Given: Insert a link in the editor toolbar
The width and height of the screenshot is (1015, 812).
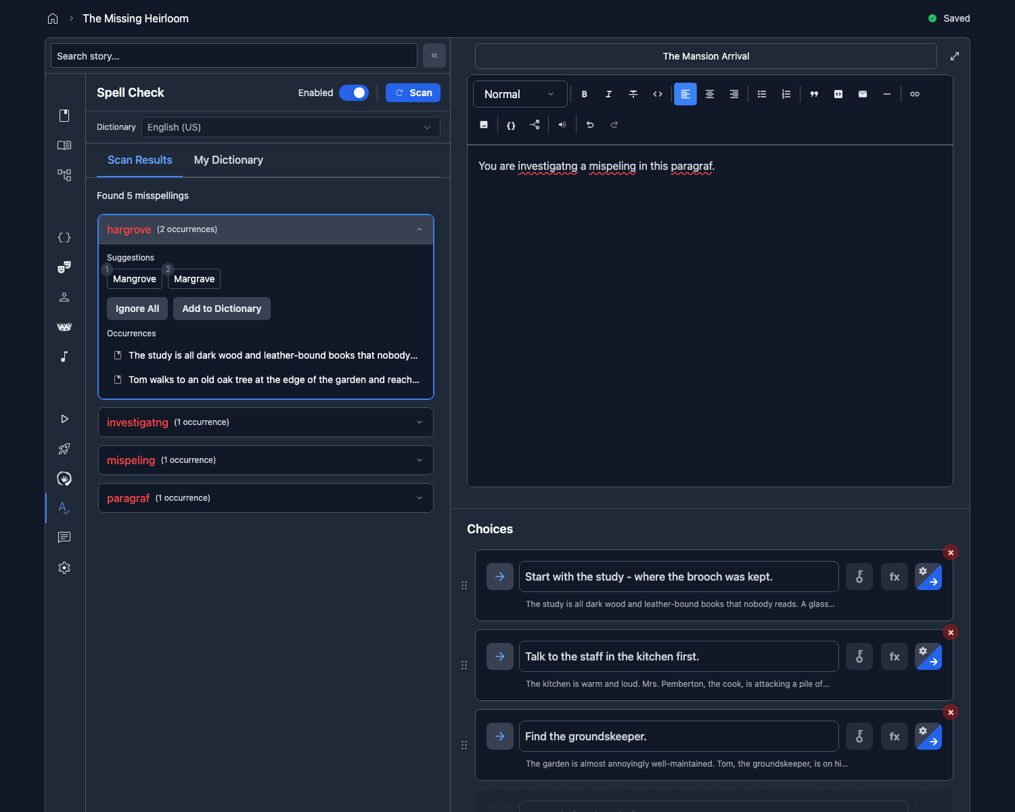Looking at the screenshot, I should tap(915, 94).
